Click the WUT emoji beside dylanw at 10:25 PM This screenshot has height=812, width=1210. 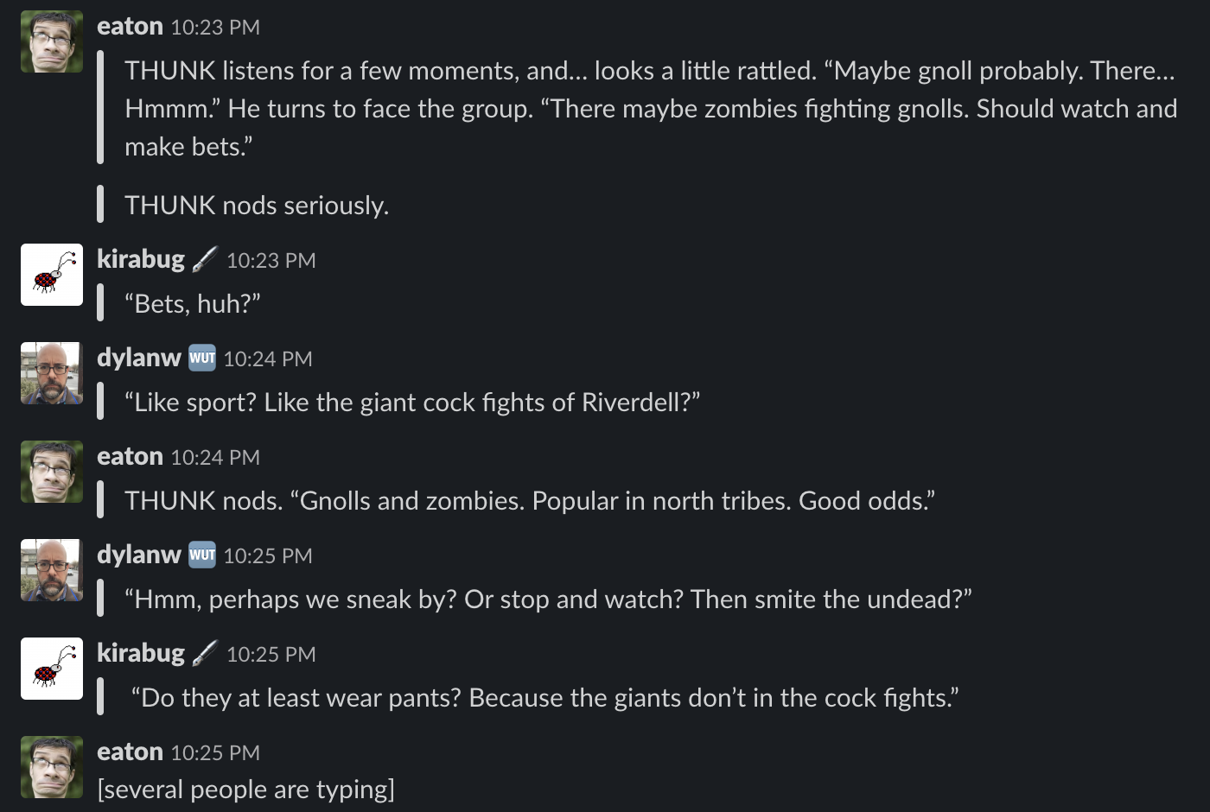(x=202, y=555)
